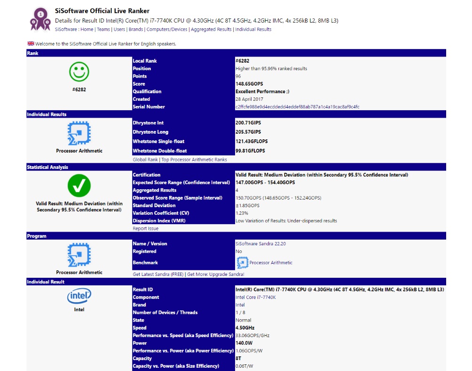472x371 pixels.
Task: Open the serial number hash link
Action: [x=298, y=107]
